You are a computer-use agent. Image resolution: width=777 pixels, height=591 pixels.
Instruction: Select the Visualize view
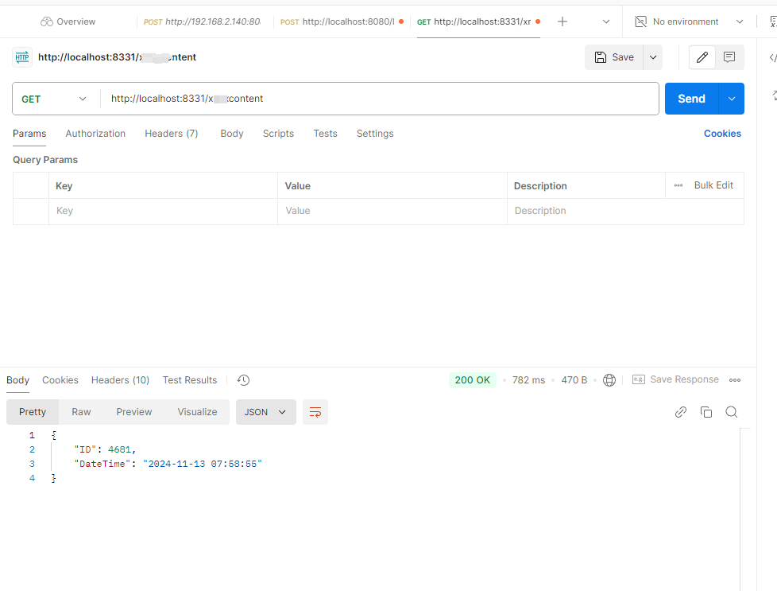(x=197, y=412)
